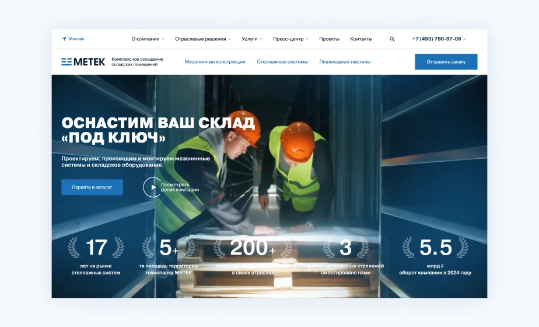Click the search magnifier icon
This screenshot has width=539, height=327.
pos(392,39)
